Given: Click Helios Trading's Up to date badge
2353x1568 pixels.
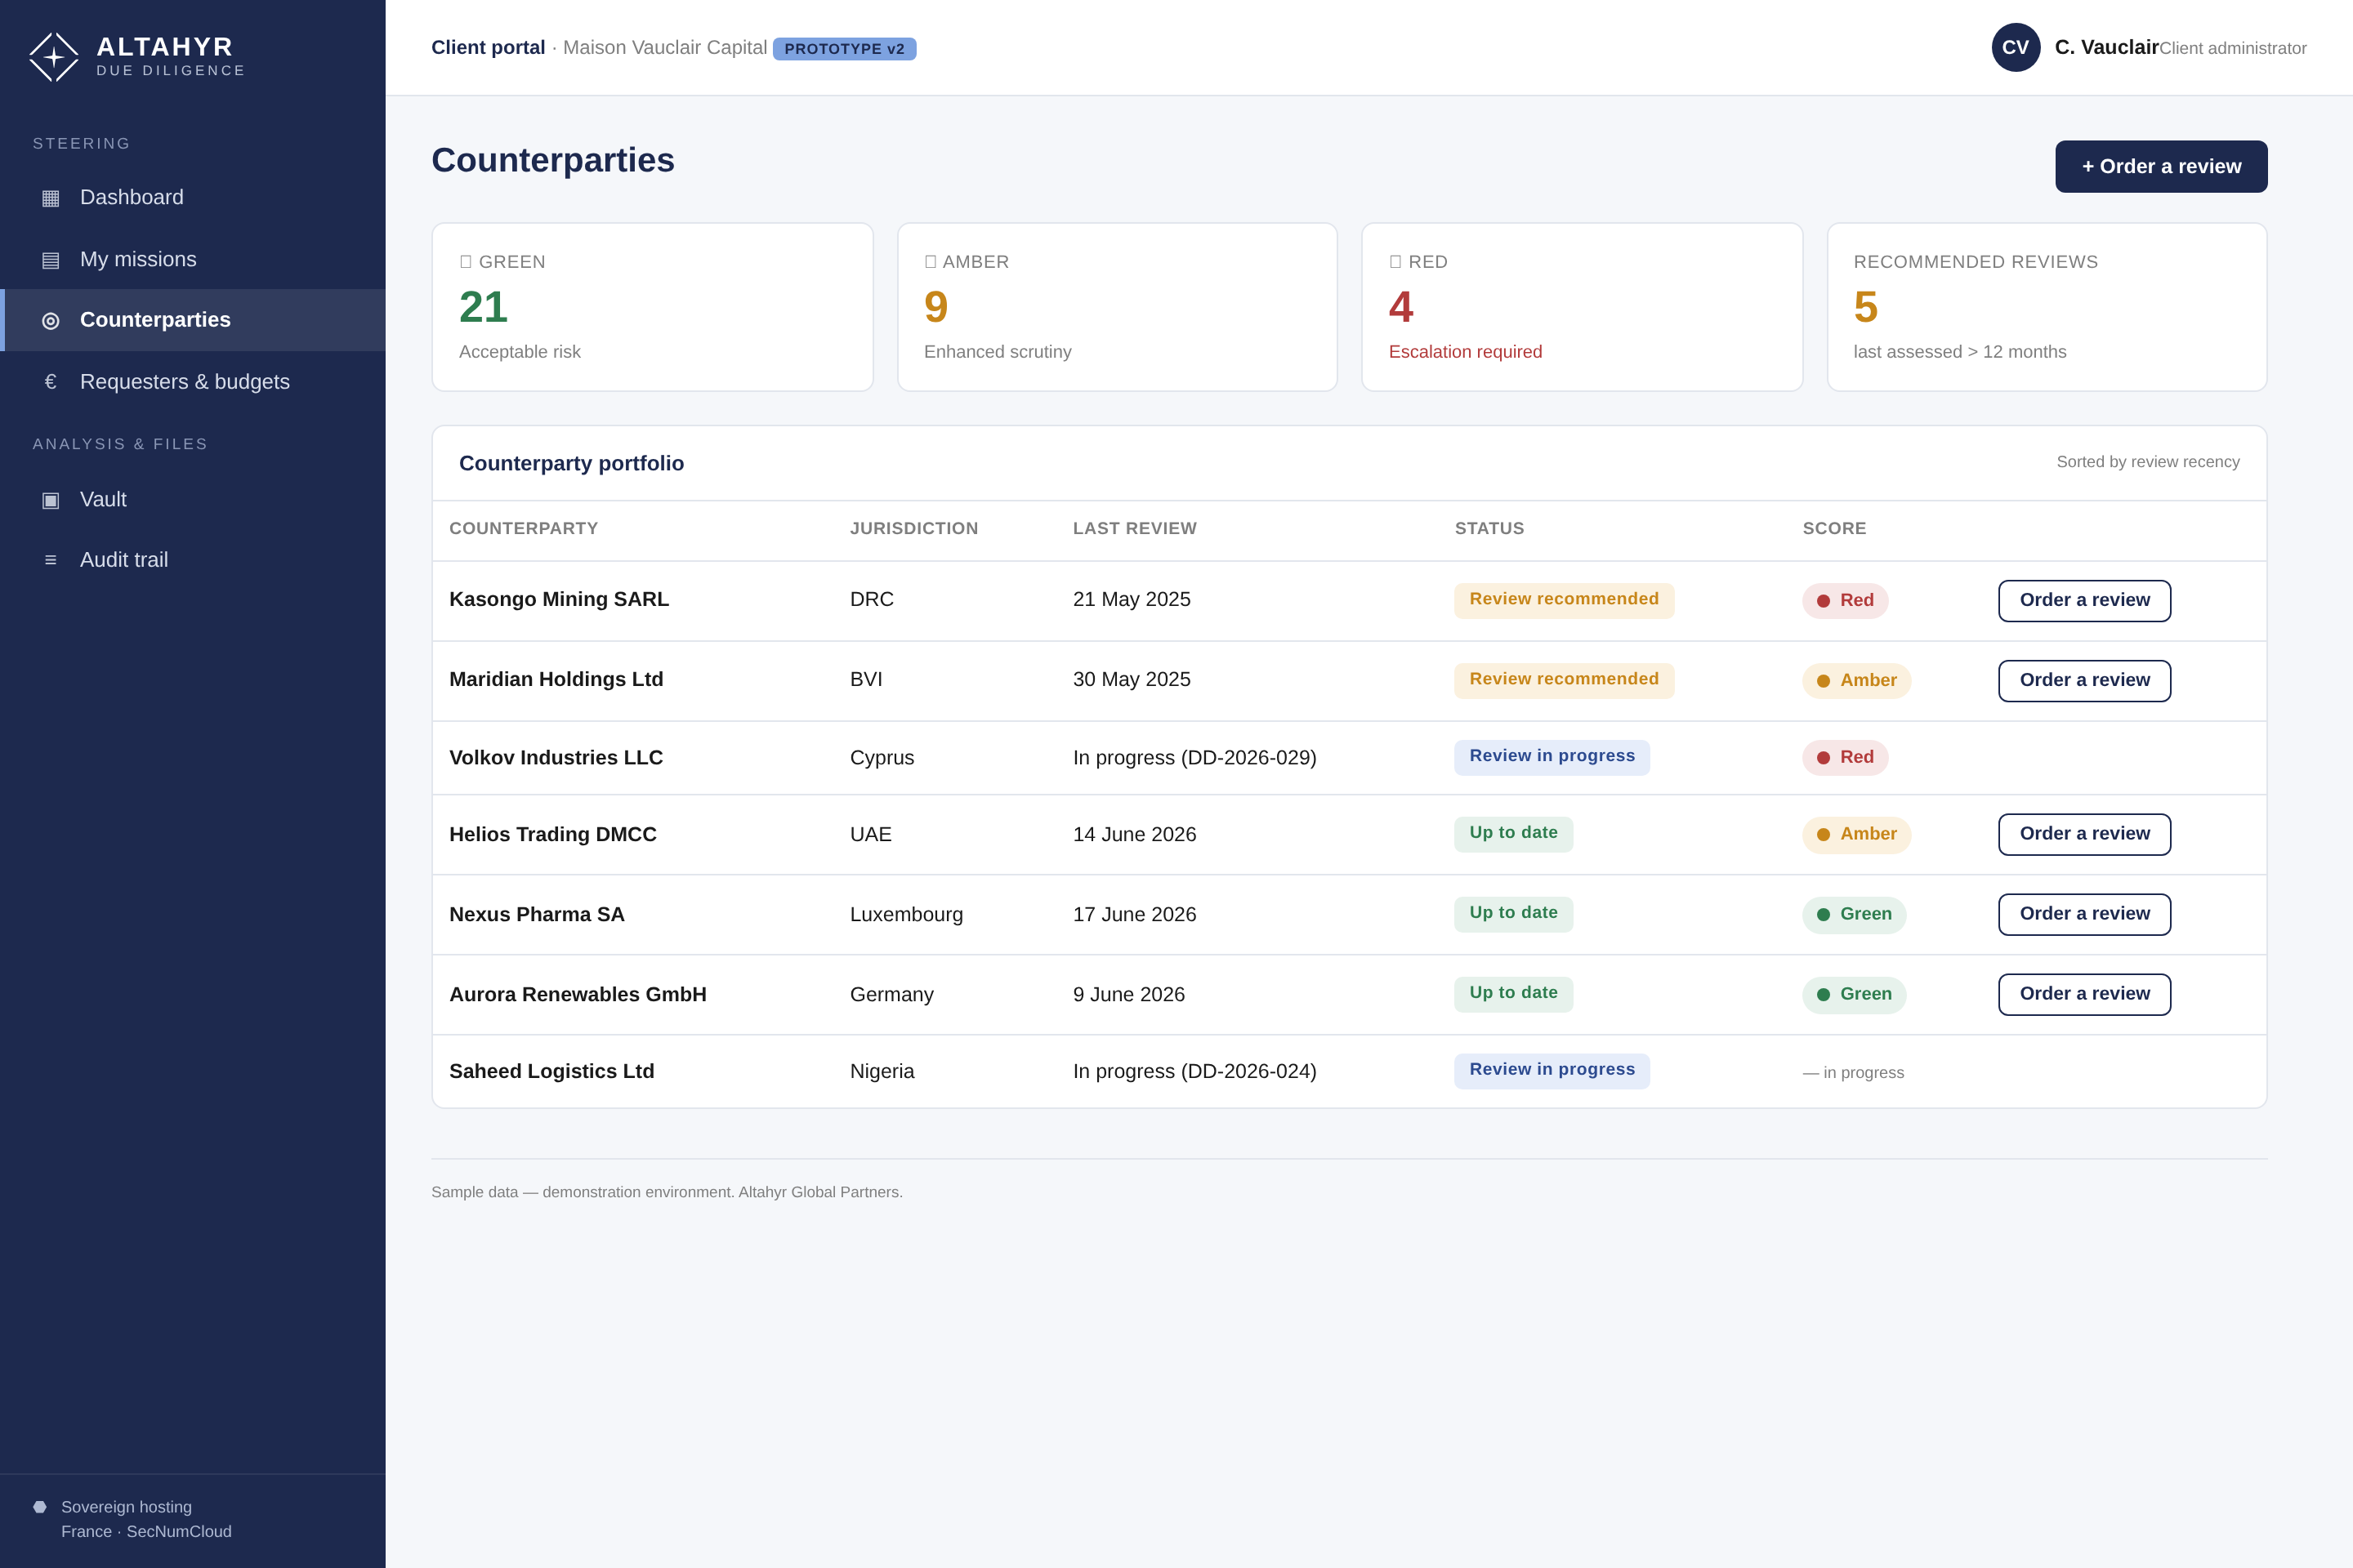Looking at the screenshot, I should pos(1514,834).
